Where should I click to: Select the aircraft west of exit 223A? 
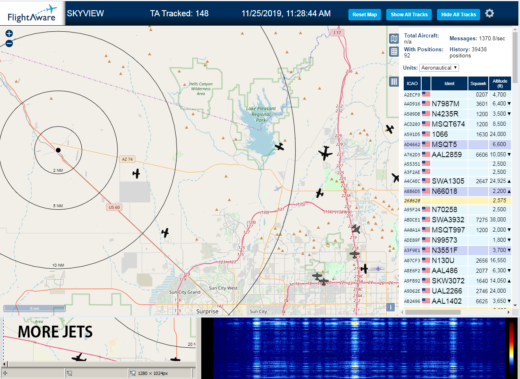pyautogui.click(x=320, y=193)
